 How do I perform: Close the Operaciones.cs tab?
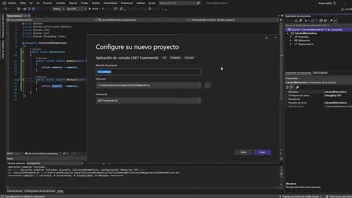[x=29, y=16]
